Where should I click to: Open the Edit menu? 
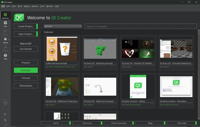pos(8,6)
